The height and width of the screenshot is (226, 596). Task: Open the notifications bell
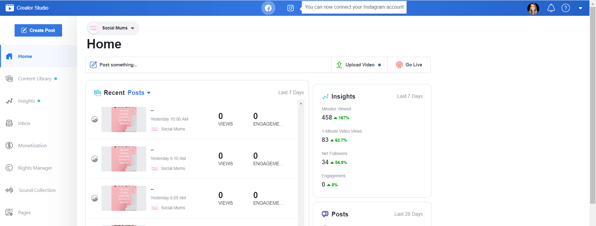click(x=551, y=8)
